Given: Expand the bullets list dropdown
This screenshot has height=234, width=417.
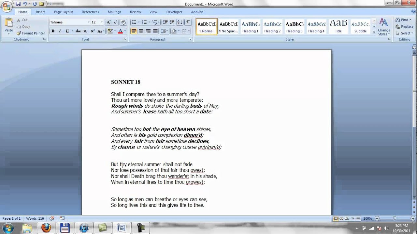Looking at the screenshot, I should click(x=139, y=22).
